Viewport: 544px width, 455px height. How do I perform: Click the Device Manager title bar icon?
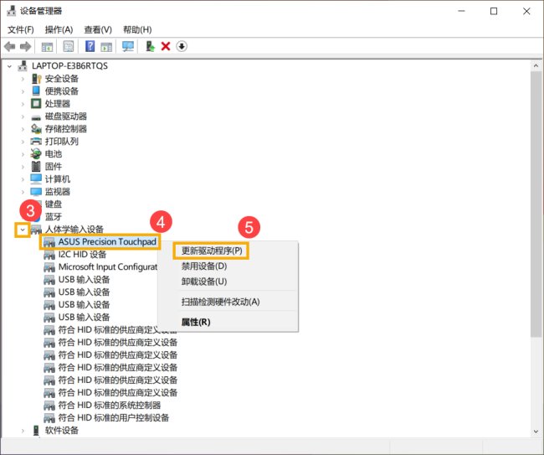click(x=11, y=11)
